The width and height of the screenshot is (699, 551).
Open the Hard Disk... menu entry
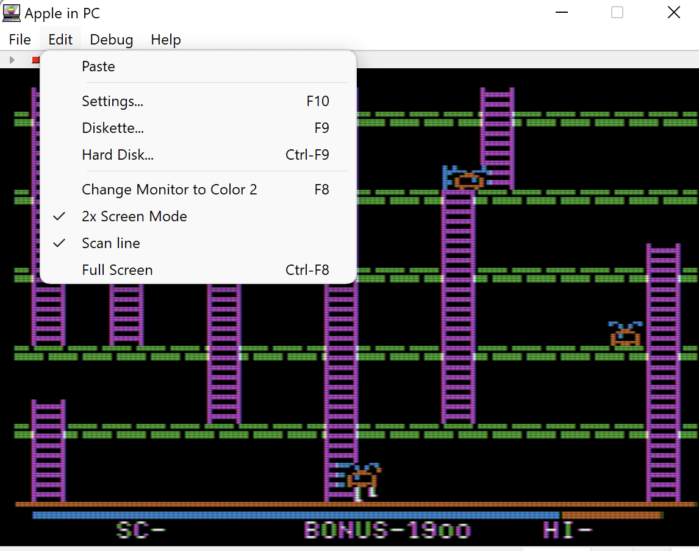[118, 155]
